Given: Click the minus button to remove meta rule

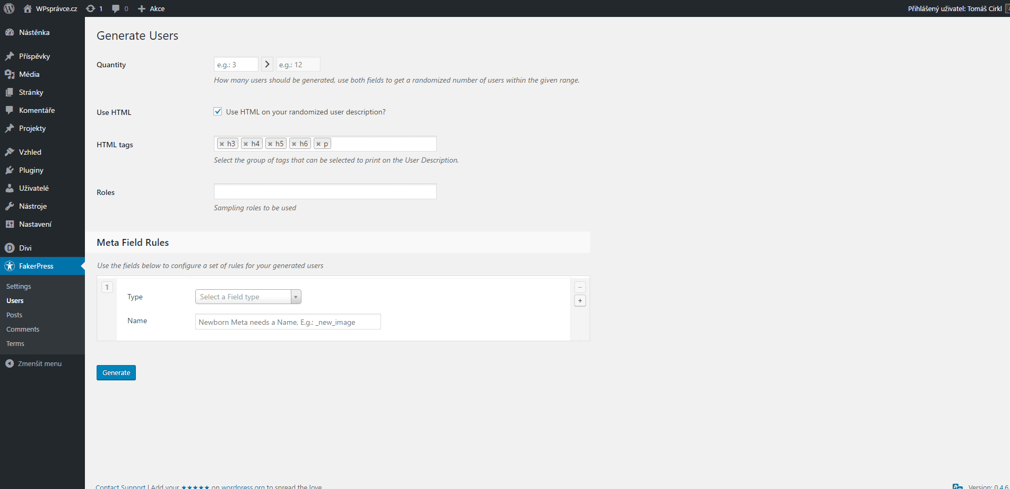Looking at the screenshot, I should click(x=580, y=287).
